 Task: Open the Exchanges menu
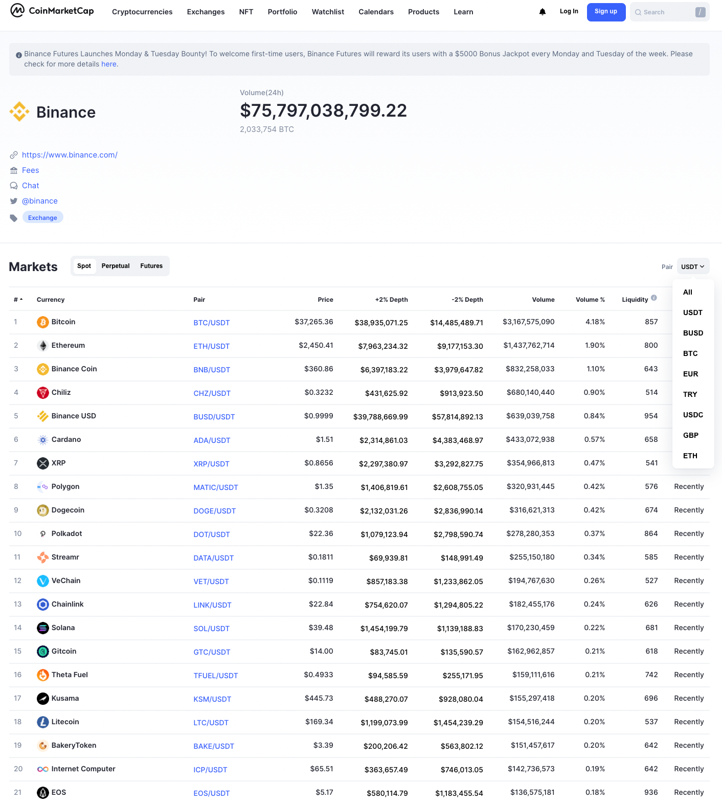pos(206,12)
